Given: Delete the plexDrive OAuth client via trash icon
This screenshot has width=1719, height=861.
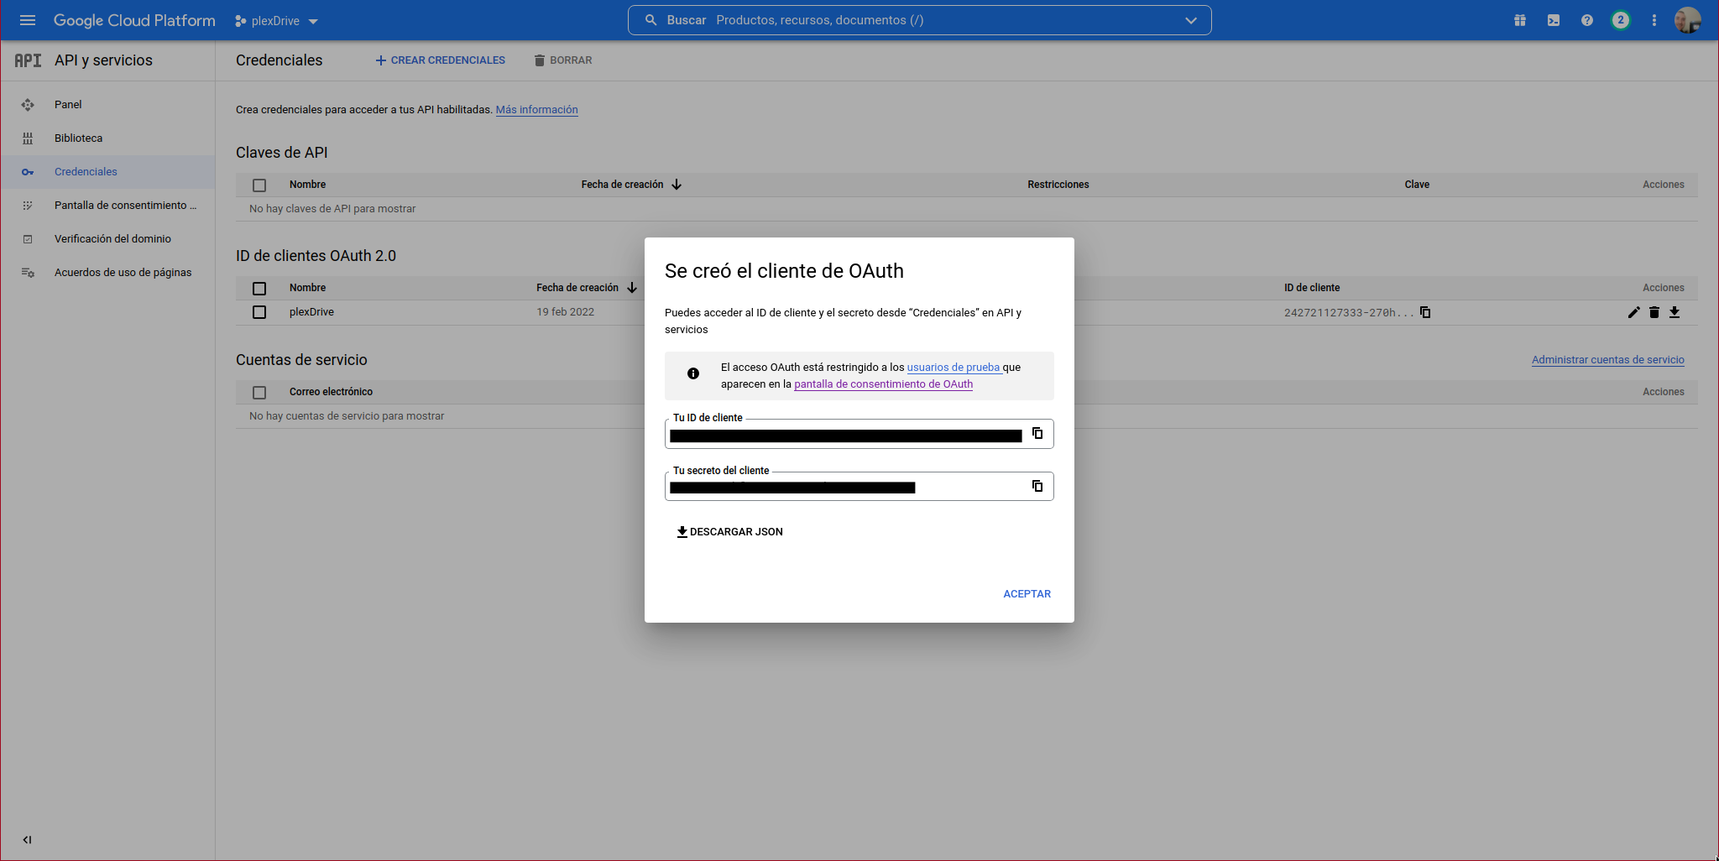Looking at the screenshot, I should point(1654,312).
